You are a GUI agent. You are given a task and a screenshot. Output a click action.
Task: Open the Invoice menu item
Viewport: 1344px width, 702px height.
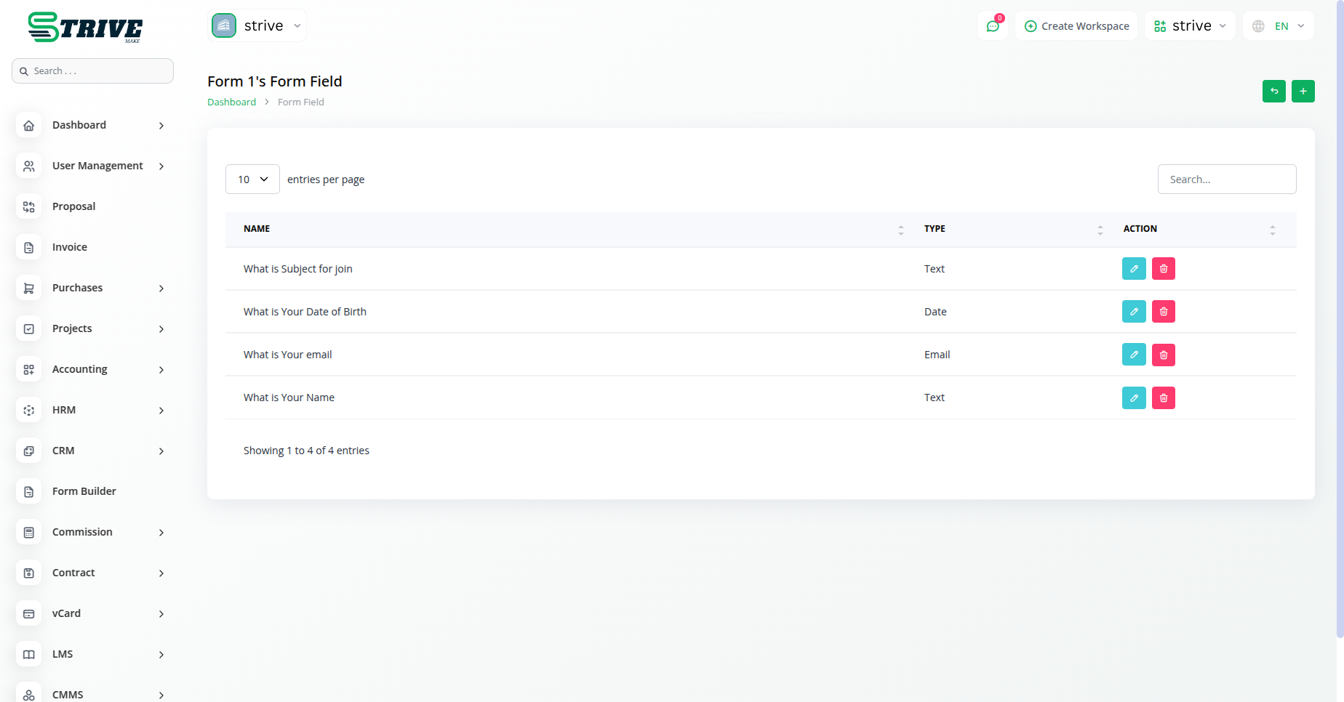[70, 247]
